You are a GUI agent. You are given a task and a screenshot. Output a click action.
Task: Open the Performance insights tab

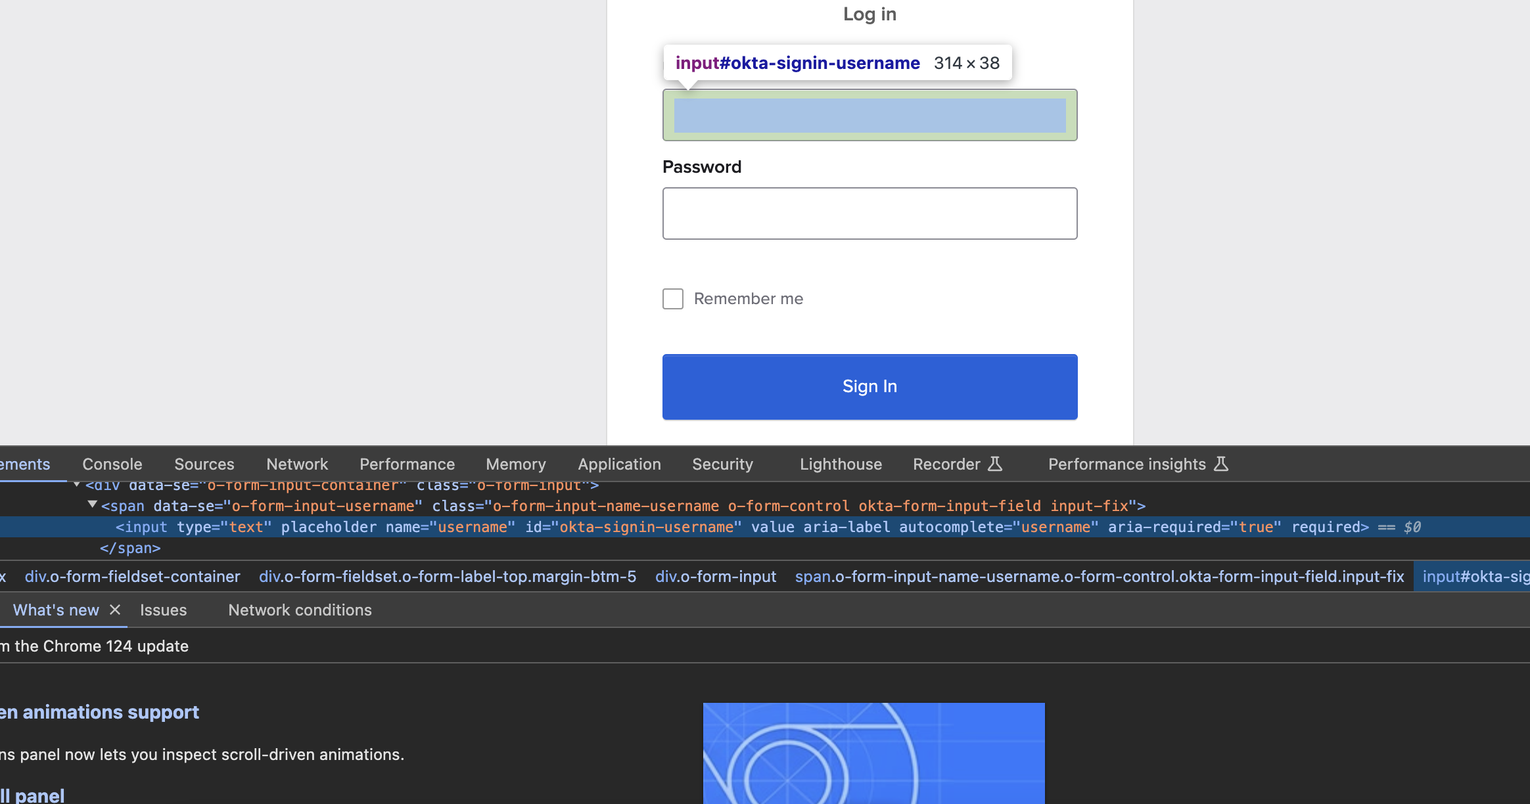[1138, 464]
